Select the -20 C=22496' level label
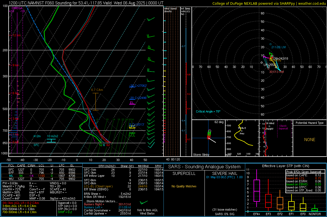 pyautogui.click(x=138, y=98)
